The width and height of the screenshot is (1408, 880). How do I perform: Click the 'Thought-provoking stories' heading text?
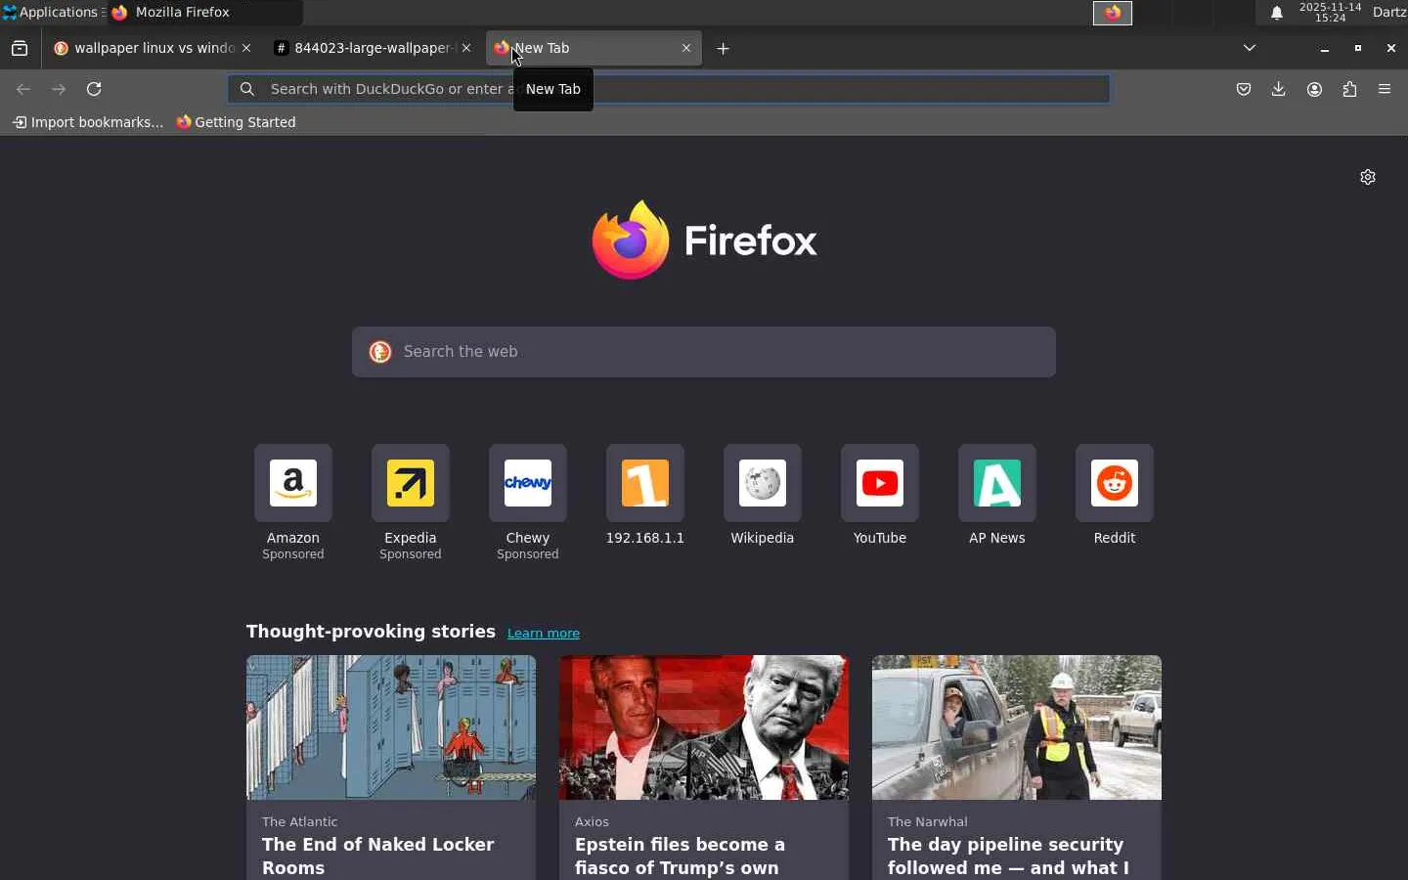tap(371, 632)
